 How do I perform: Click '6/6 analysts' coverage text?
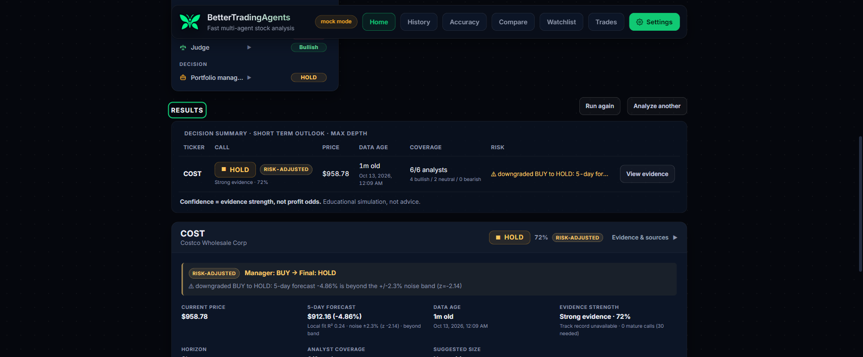(429, 170)
